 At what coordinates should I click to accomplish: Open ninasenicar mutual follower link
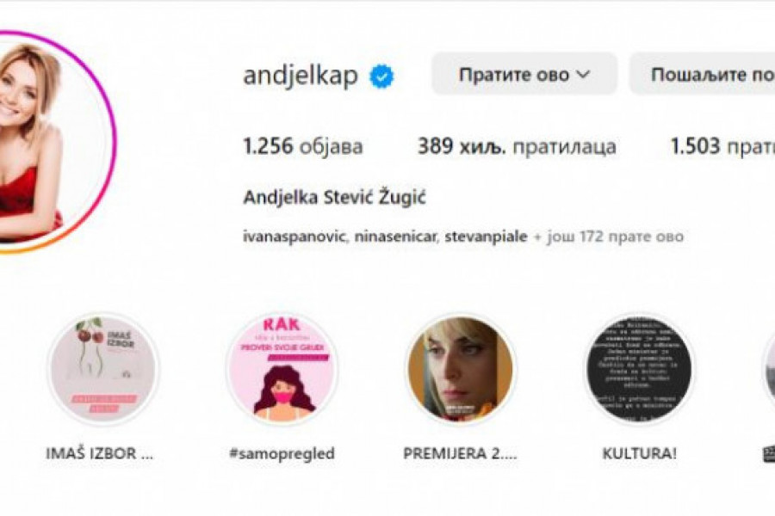395,236
